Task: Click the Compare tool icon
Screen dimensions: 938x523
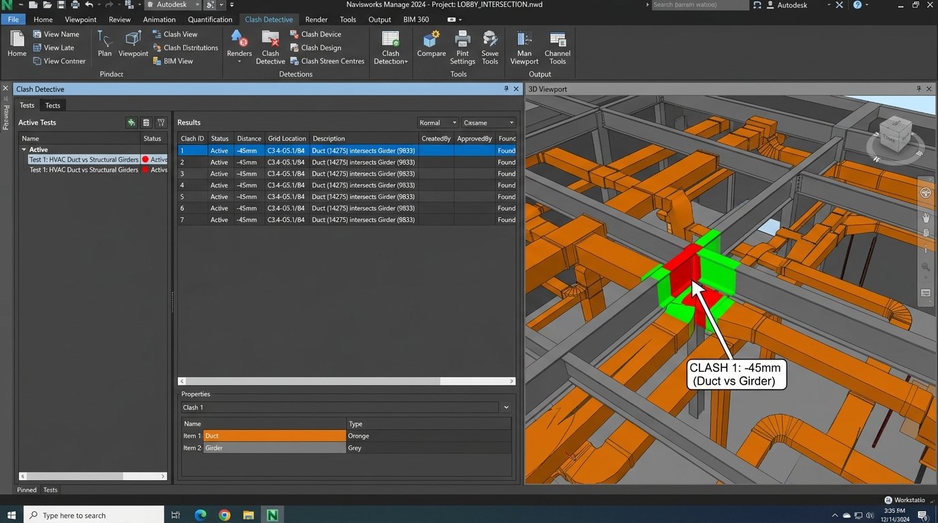Action: pos(432,39)
